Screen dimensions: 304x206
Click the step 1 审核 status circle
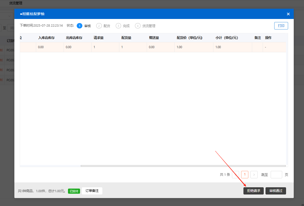click(80, 26)
